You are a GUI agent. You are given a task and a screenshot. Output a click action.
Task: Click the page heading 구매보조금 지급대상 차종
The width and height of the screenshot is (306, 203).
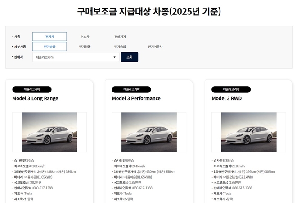tap(149, 11)
